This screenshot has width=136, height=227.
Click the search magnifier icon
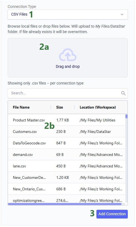point(123,93)
